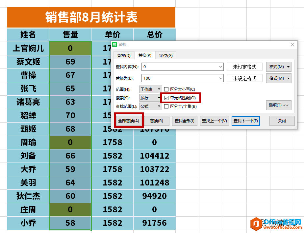This screenshot has height=233, width=304.
Task: Enable the 区分全/半角(B) checkbox
Action: click(166, 106)
